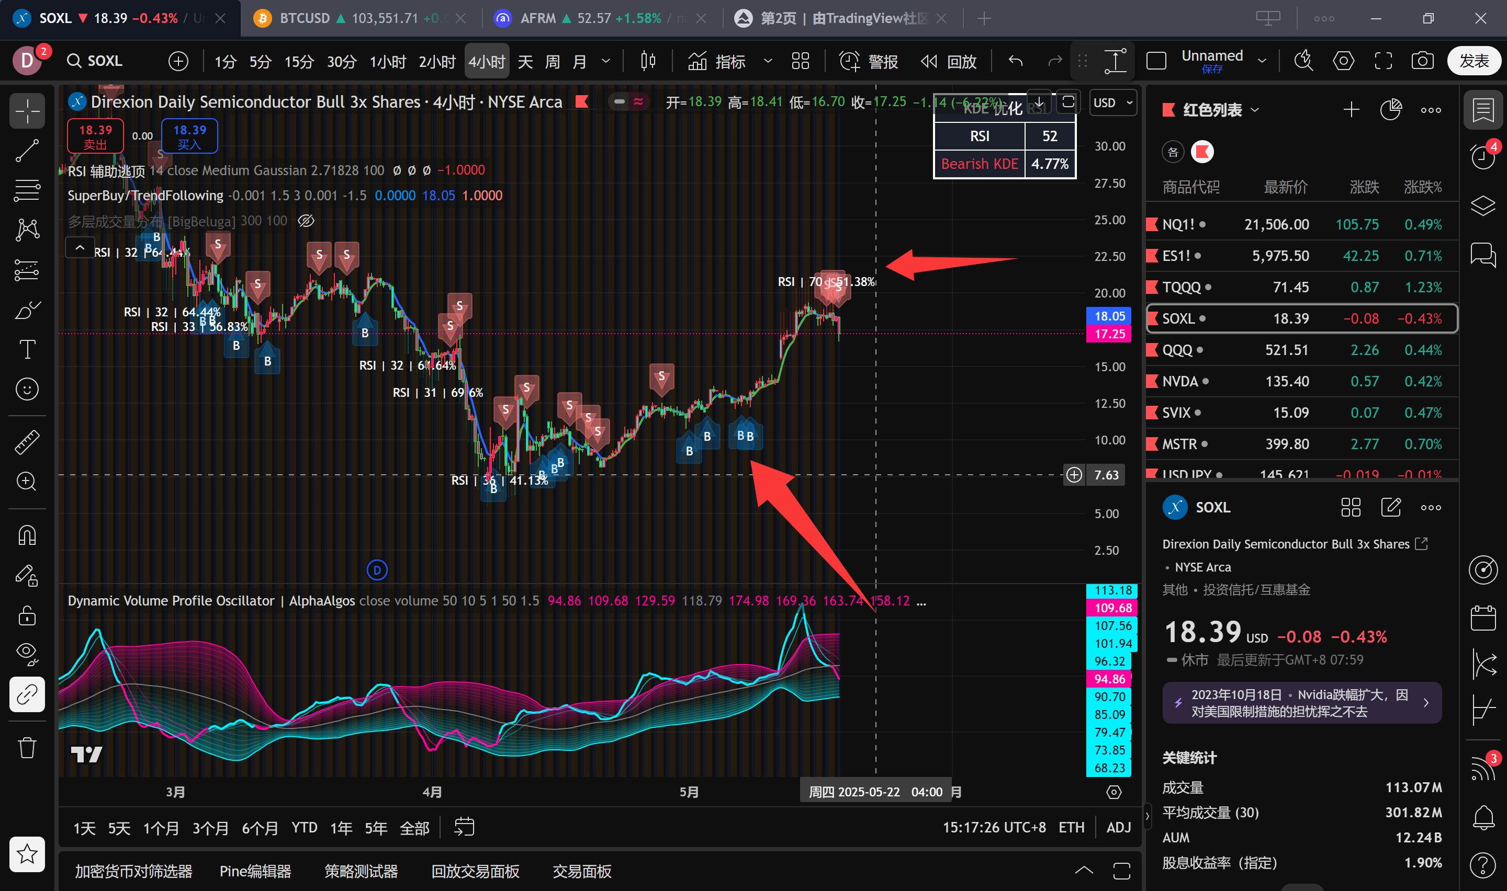This screenshot has height=891, width=1507.
Task: Open chart settings hexagon icon
Action: point(1343,61)
